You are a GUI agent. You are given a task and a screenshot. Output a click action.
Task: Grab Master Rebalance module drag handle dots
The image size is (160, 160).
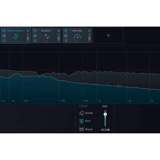coord(16,41)
